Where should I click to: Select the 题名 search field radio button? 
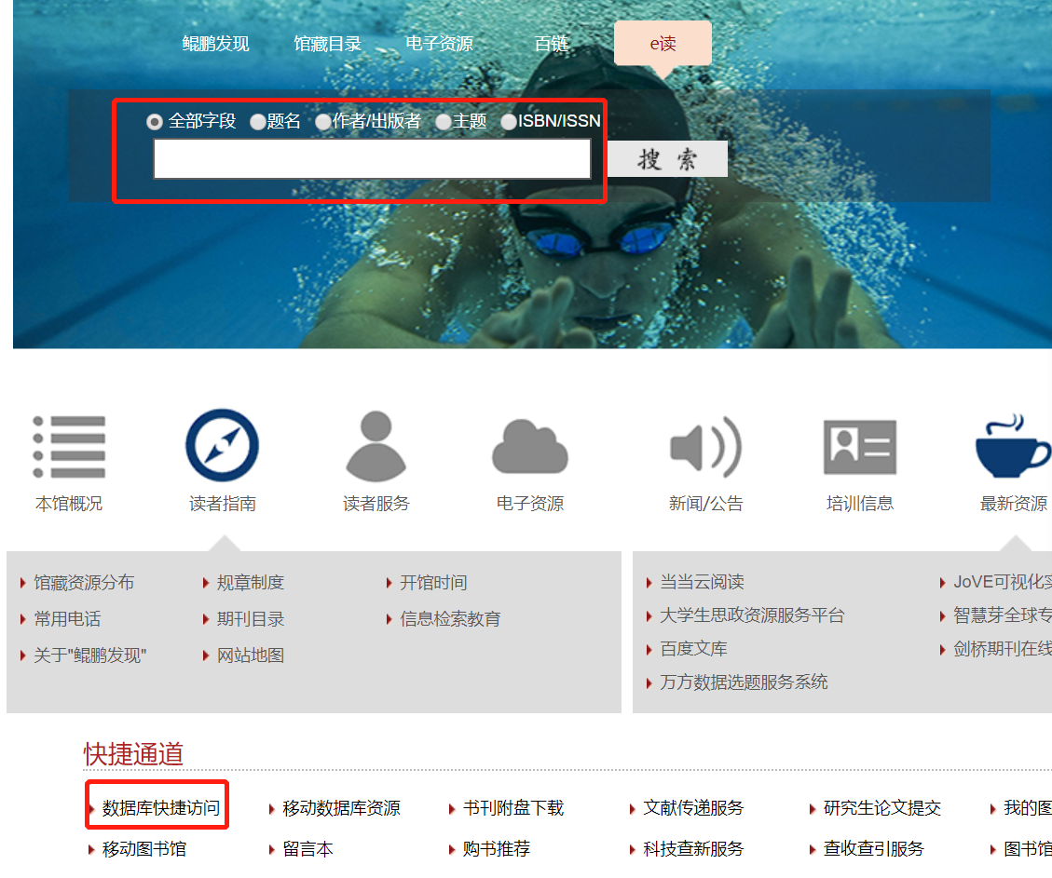(x=256, y=121)
